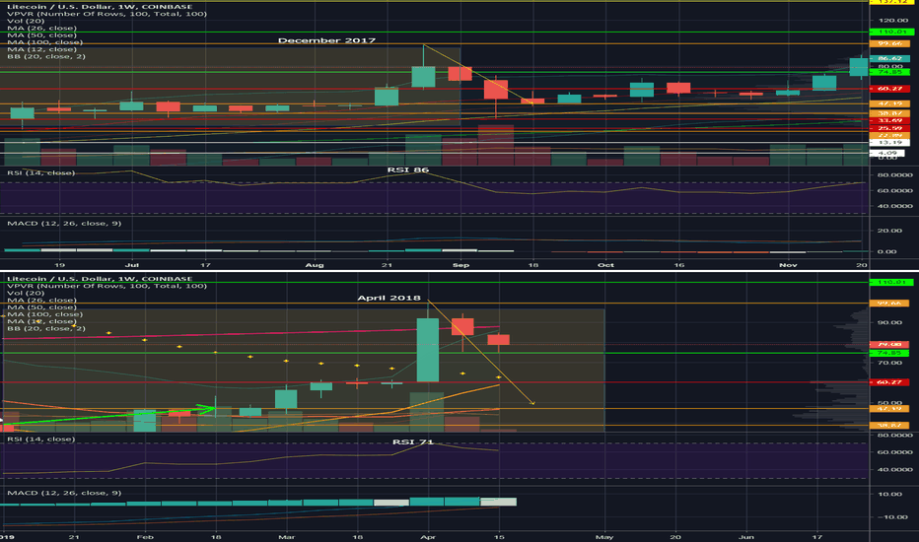Click the 'Jun' date on time axis
Viewport: 919px width, 542px height.
click(x=746, y=537)
